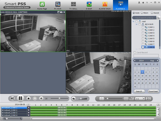Screen dimensions: 161x121
Task: Select August 5 in the calendar
Action: (x=142, y=72)
